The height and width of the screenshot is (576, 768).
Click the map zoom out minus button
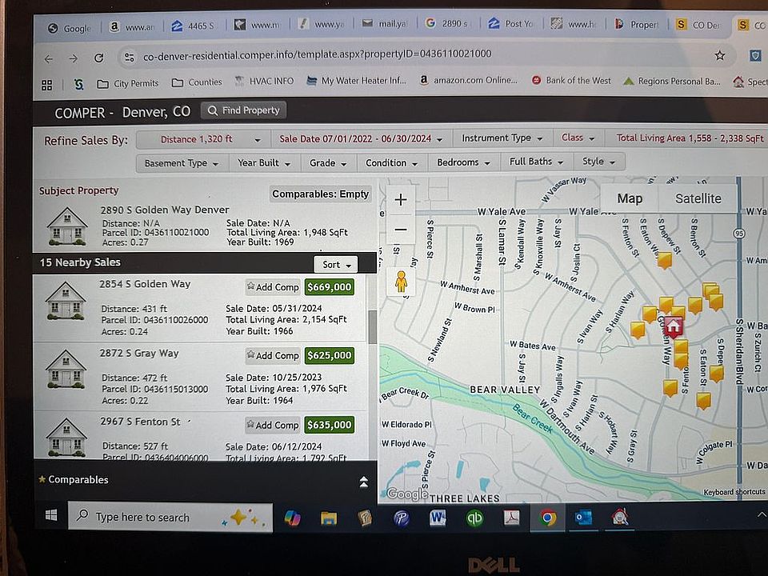pyautogui.click(x=401, y=230)
